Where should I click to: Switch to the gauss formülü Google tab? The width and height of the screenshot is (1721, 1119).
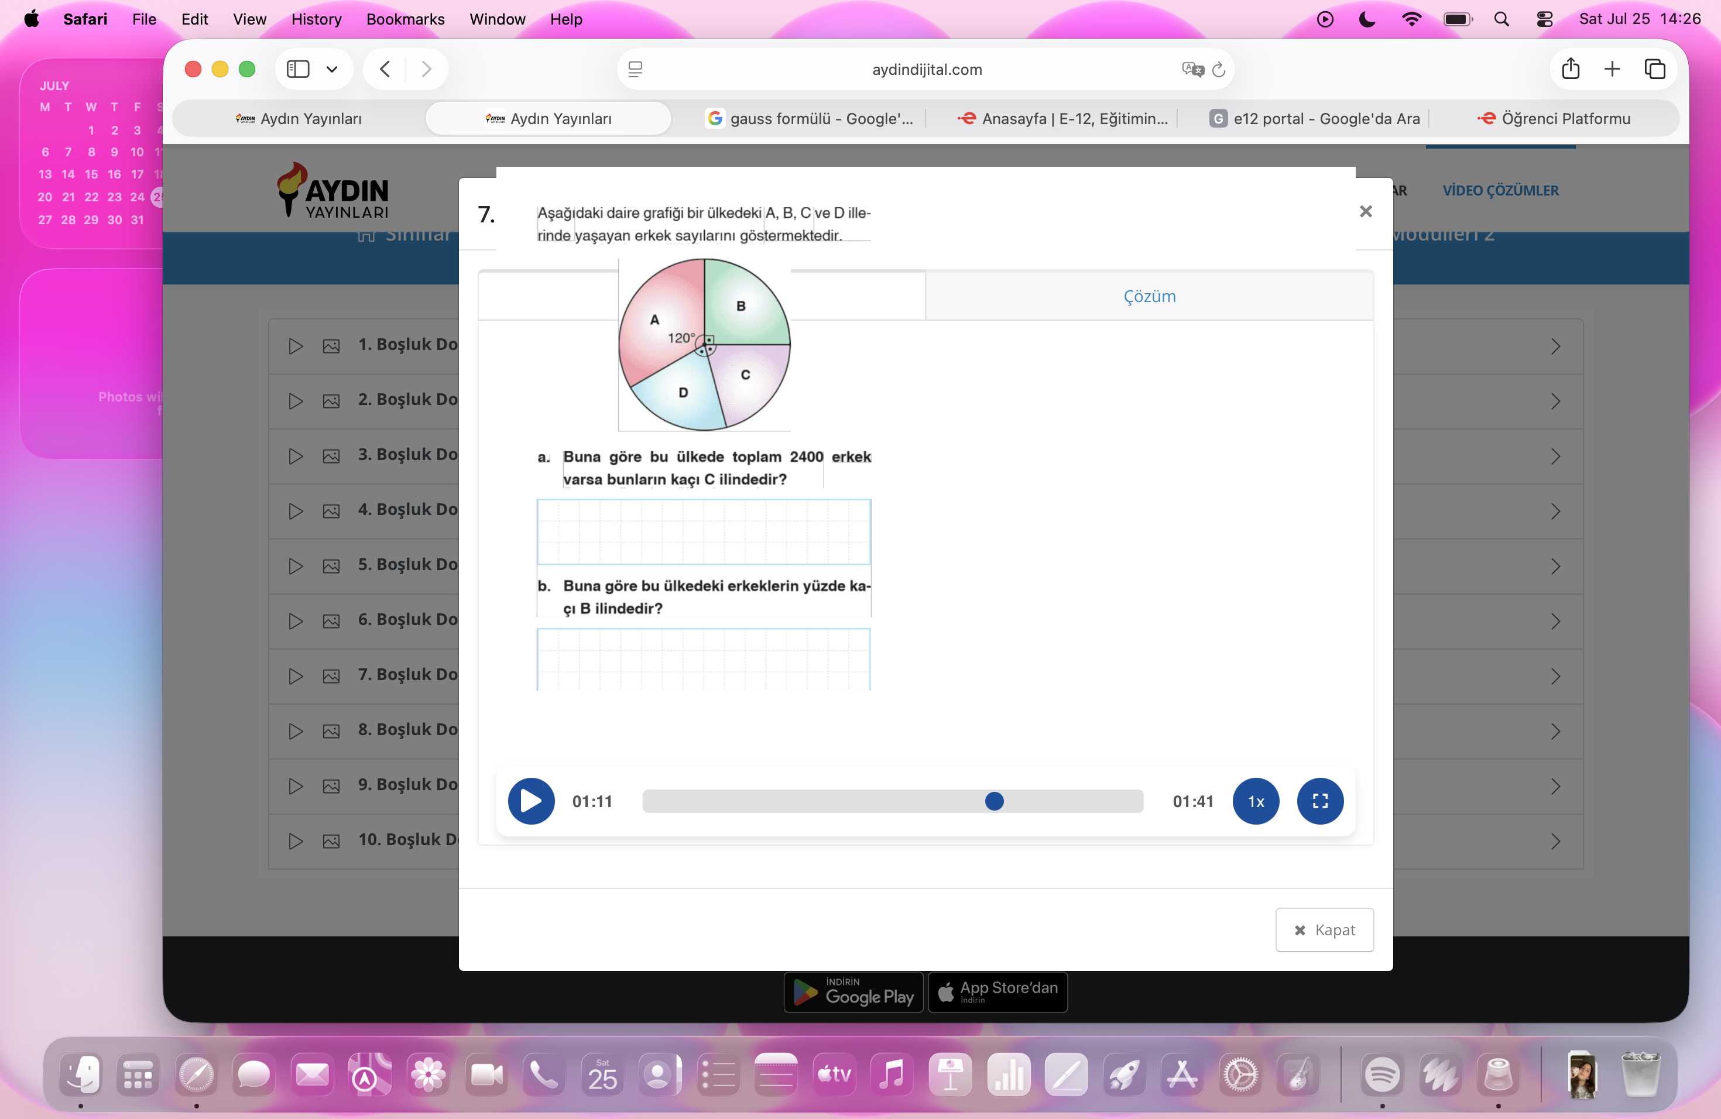pyautogui.click(x=809, y=119)
